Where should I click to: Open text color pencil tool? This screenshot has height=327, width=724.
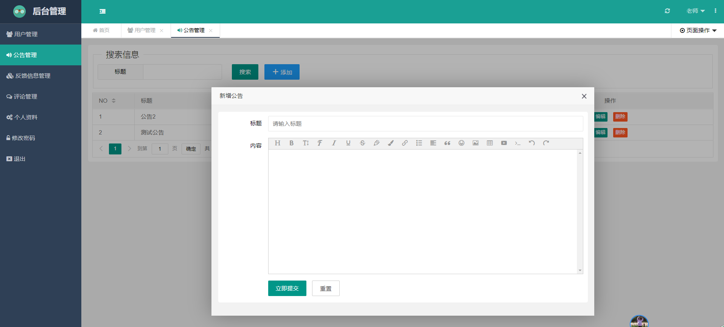click(x=376, y=143)
